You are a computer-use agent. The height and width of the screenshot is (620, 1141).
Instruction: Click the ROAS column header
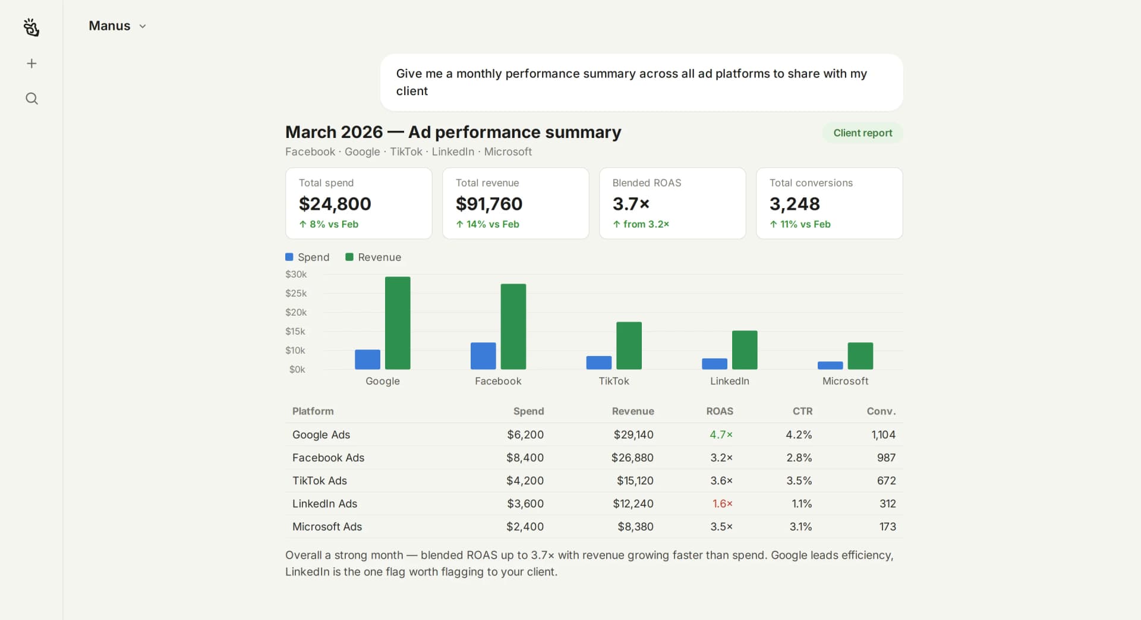point(720,411)
